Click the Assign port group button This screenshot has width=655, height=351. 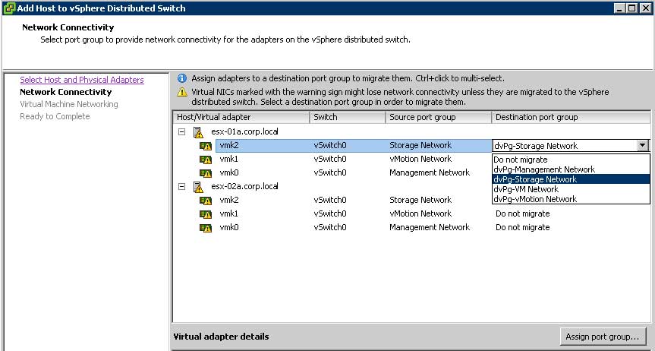[603, 337]
